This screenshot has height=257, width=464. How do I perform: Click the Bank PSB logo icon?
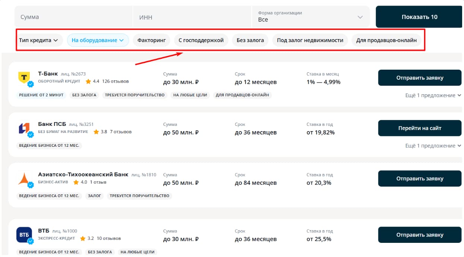coord(24,128)
